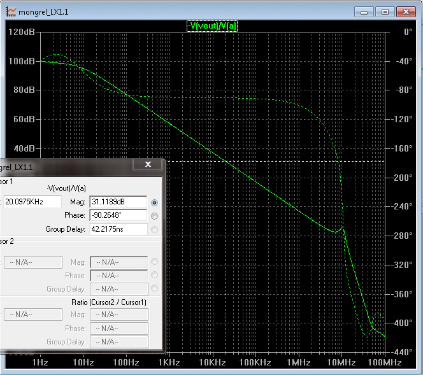Click the -120° phase axis label
The image size is (423, 375).
point(402,119)
